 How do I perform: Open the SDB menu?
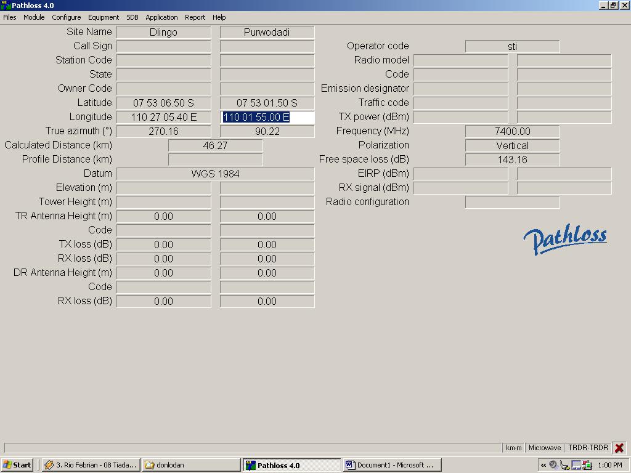coord(132,17)
